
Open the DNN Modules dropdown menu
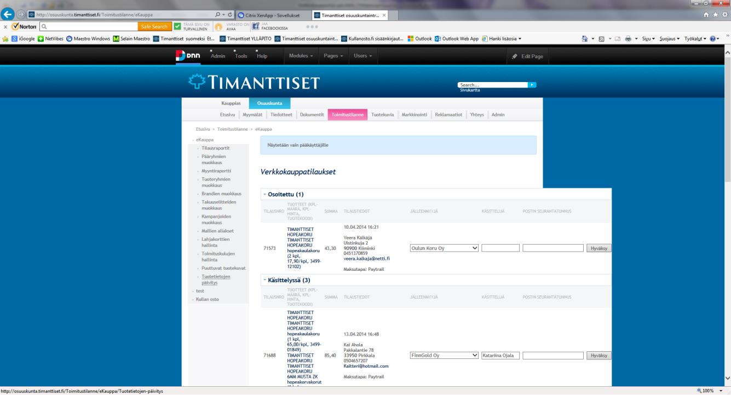coord(301,56)
